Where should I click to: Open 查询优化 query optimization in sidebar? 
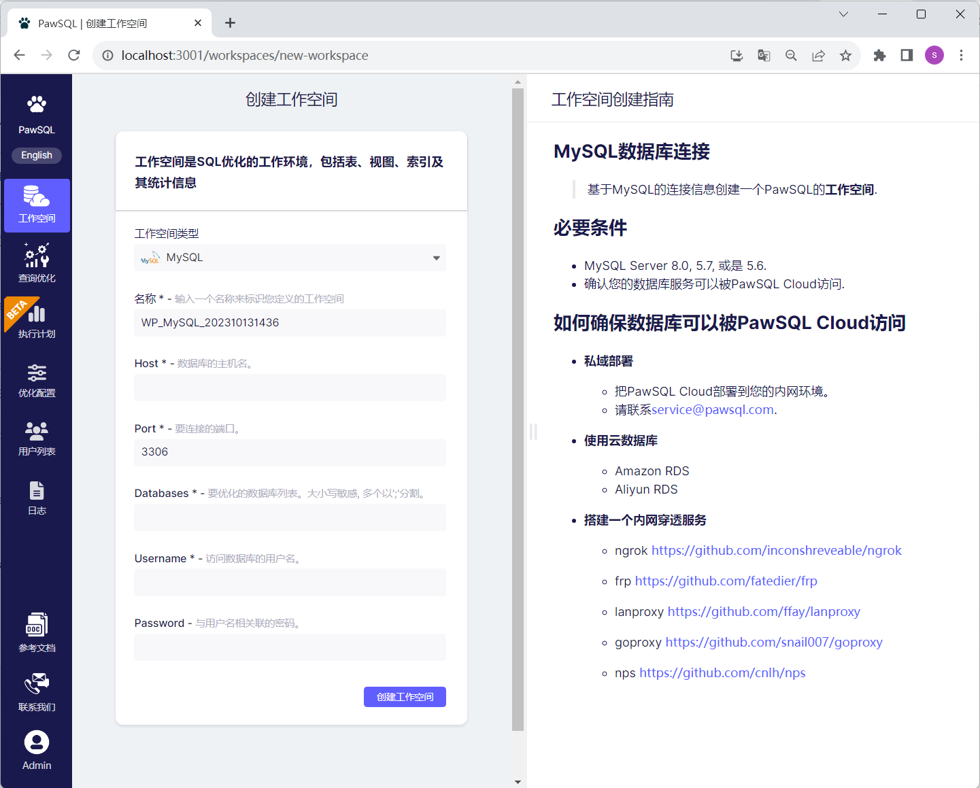tap(37, 263)
